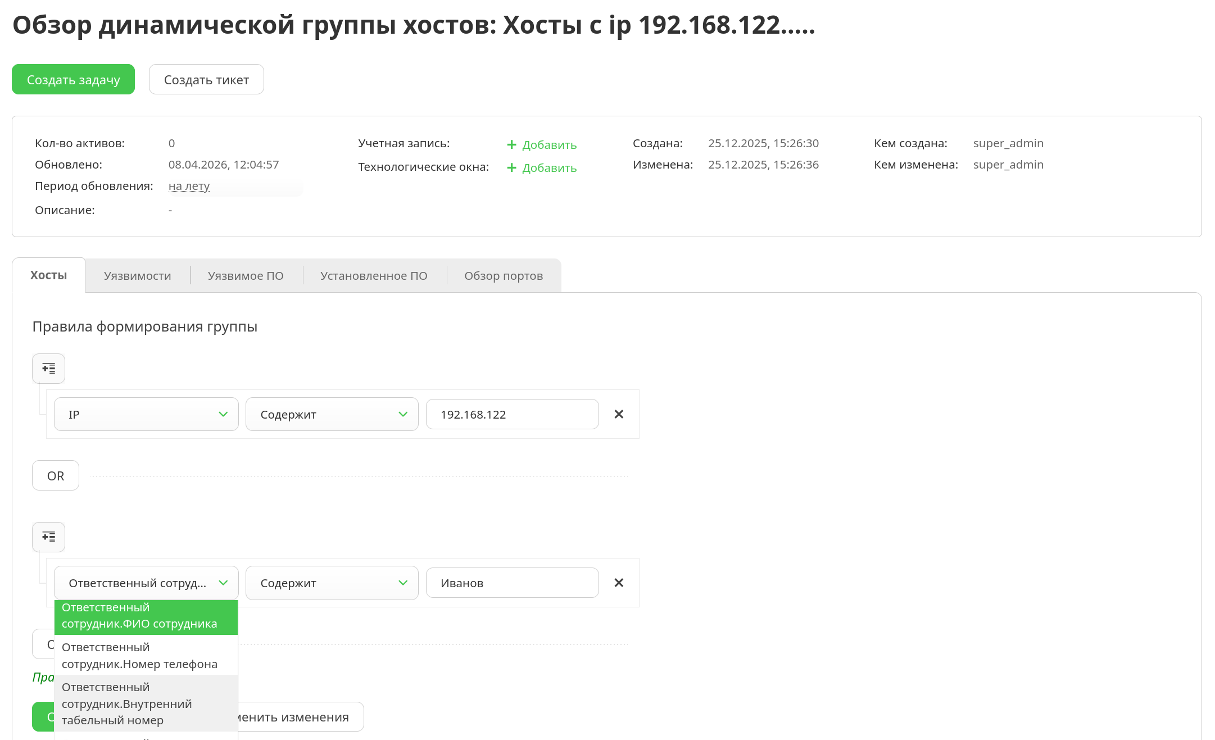Click add-rule icon above IP condition
The width and height of the screenshot is (1215, 740).
tap(48, 369)
